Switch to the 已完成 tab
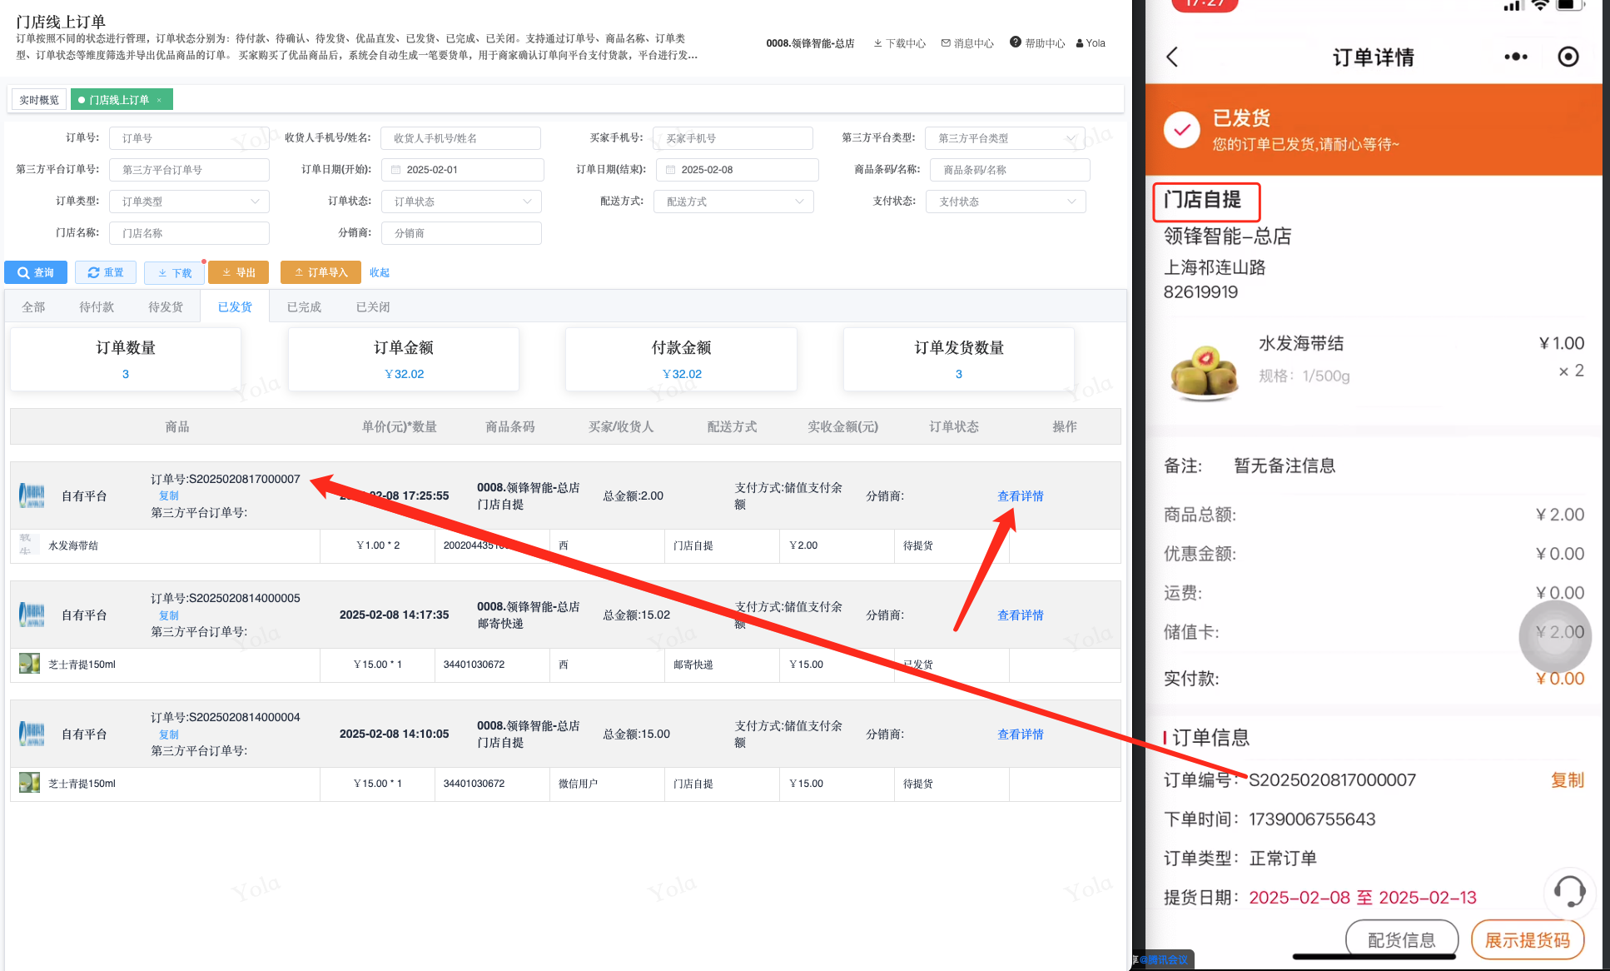Viewport: 1610px width, 971px height. click(x=304, y=307)
